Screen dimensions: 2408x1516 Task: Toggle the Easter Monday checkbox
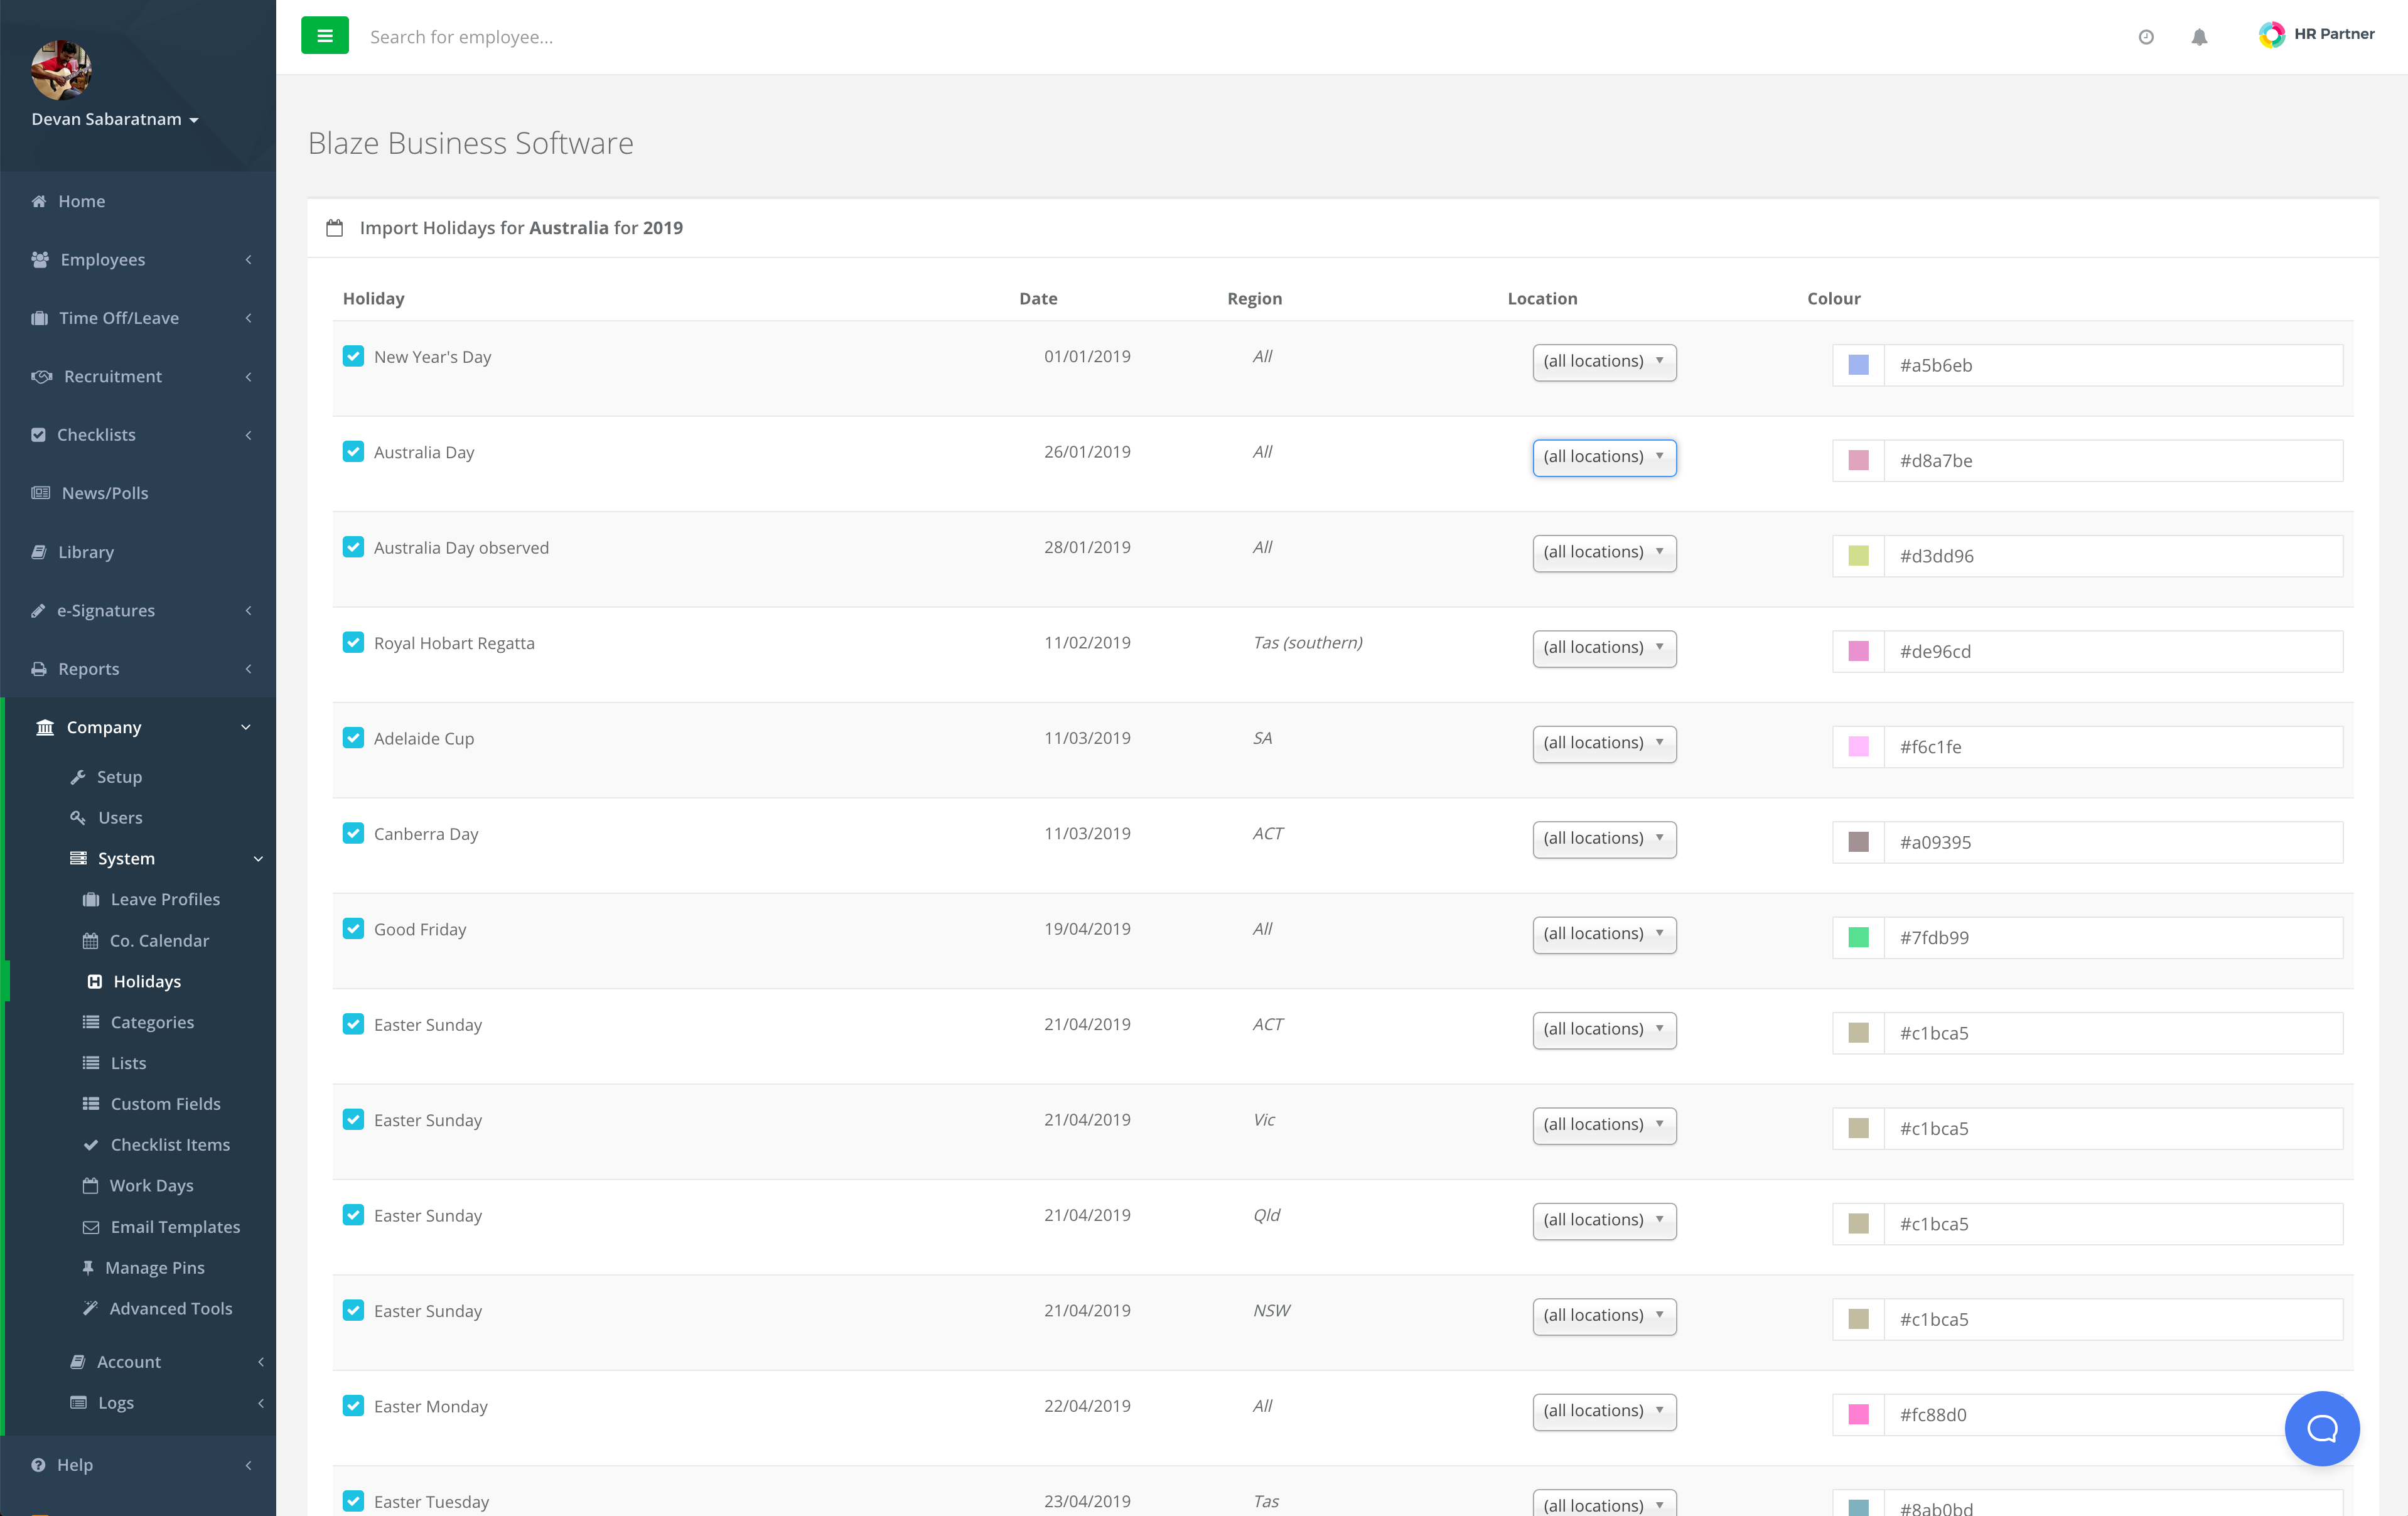coord(353,1406)
